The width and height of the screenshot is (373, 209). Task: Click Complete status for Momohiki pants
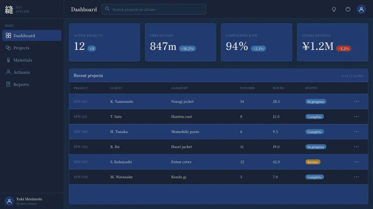[x=314, y=132]
